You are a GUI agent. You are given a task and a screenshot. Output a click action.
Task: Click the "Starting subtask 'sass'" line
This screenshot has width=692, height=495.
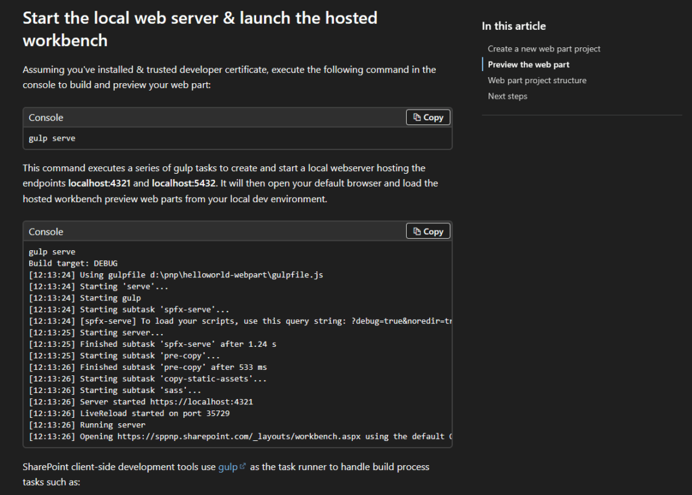point(115,390)
